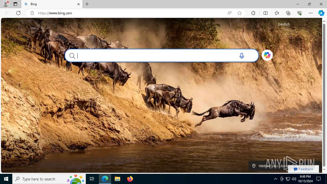Open Settings and more menu
The height and width of the screenshot is (184, 327).
tap(311, 13)
